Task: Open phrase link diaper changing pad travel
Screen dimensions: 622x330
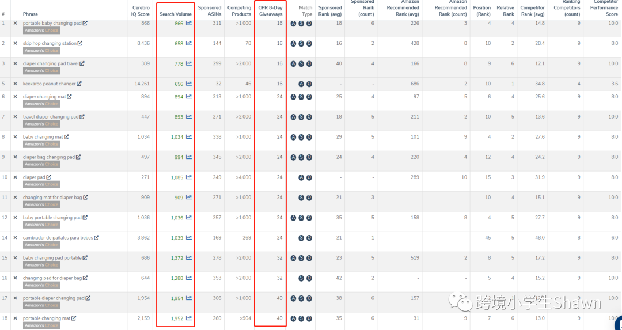Action: click(50, 63)
